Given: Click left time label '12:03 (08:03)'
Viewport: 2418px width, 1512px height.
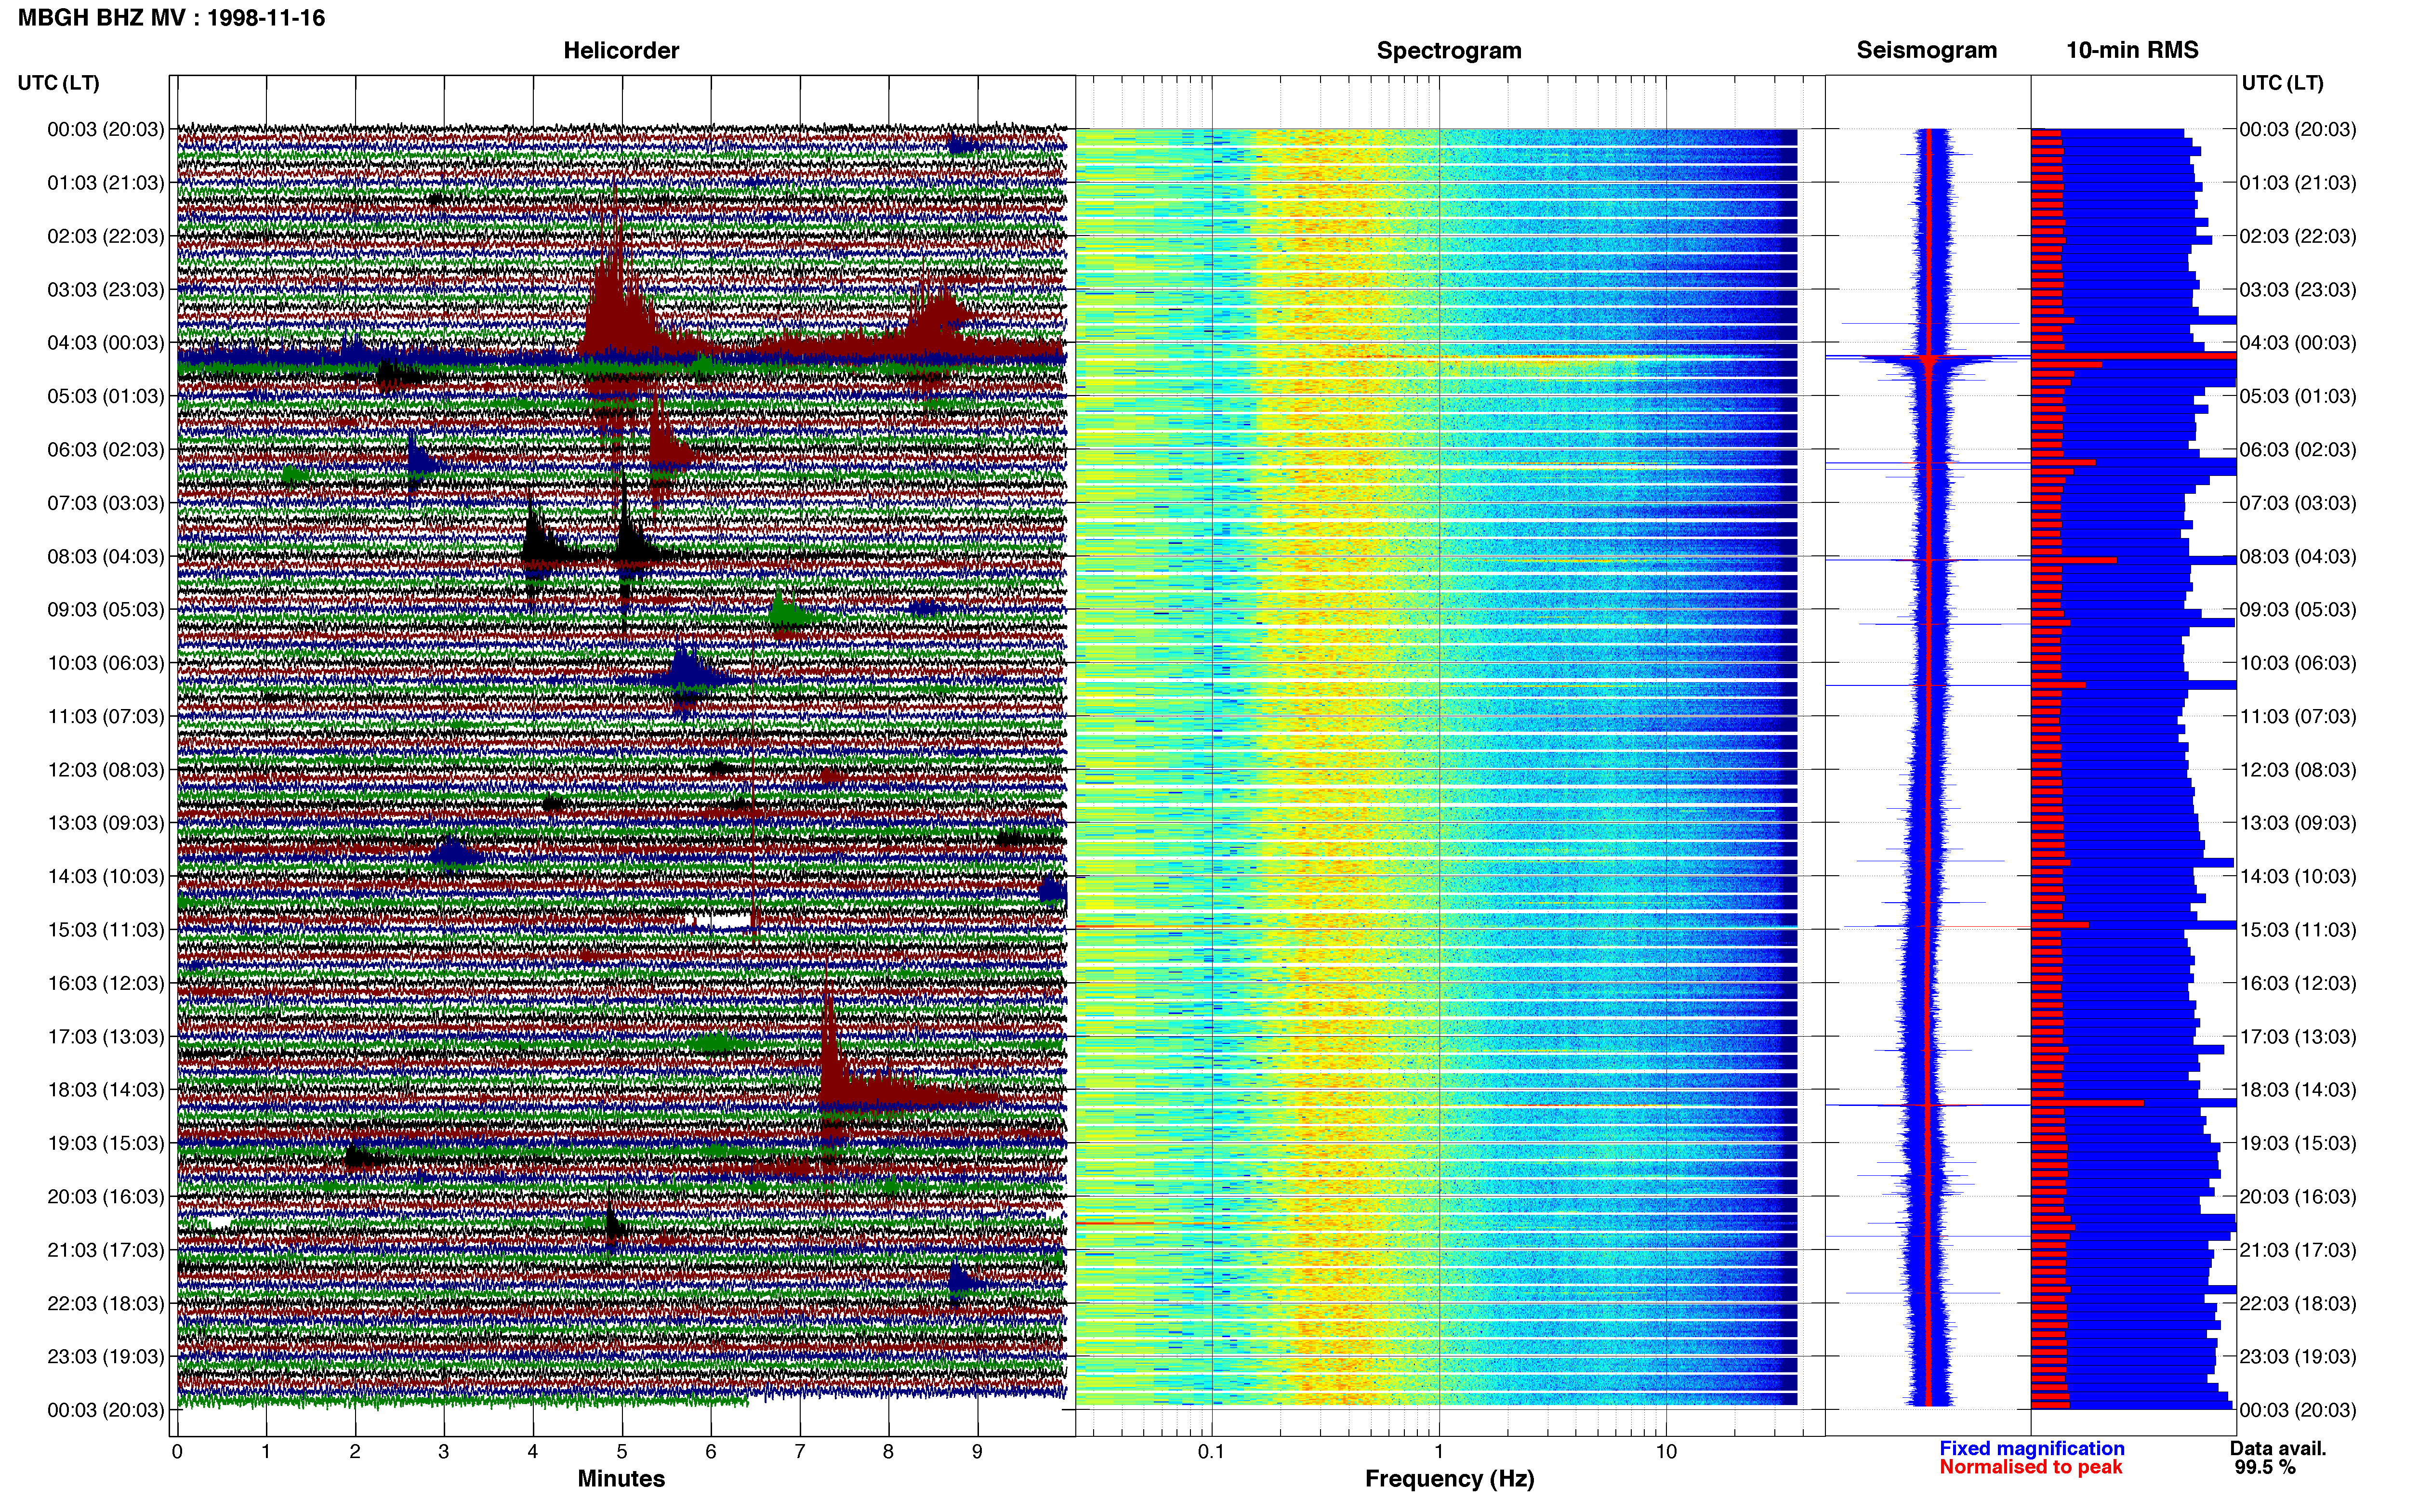Looking at the screenshot, I should pyautogui.click(x=106, y=770).
